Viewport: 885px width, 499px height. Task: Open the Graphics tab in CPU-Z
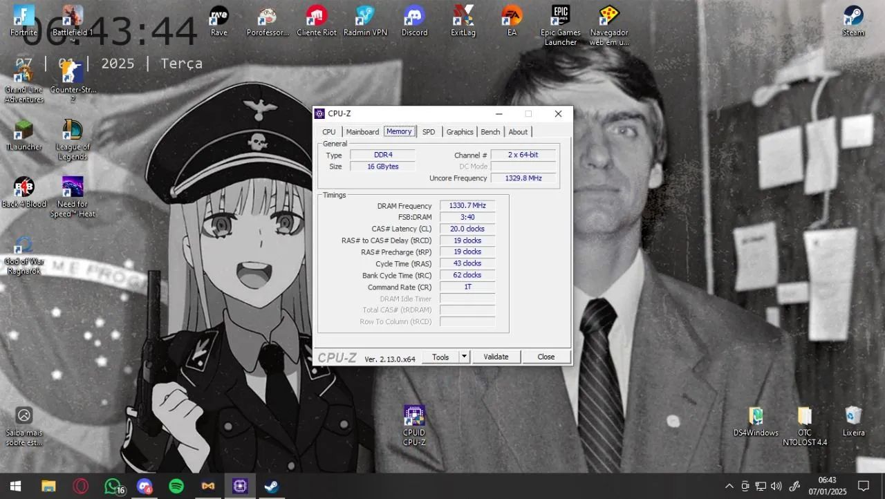point(460,132)
